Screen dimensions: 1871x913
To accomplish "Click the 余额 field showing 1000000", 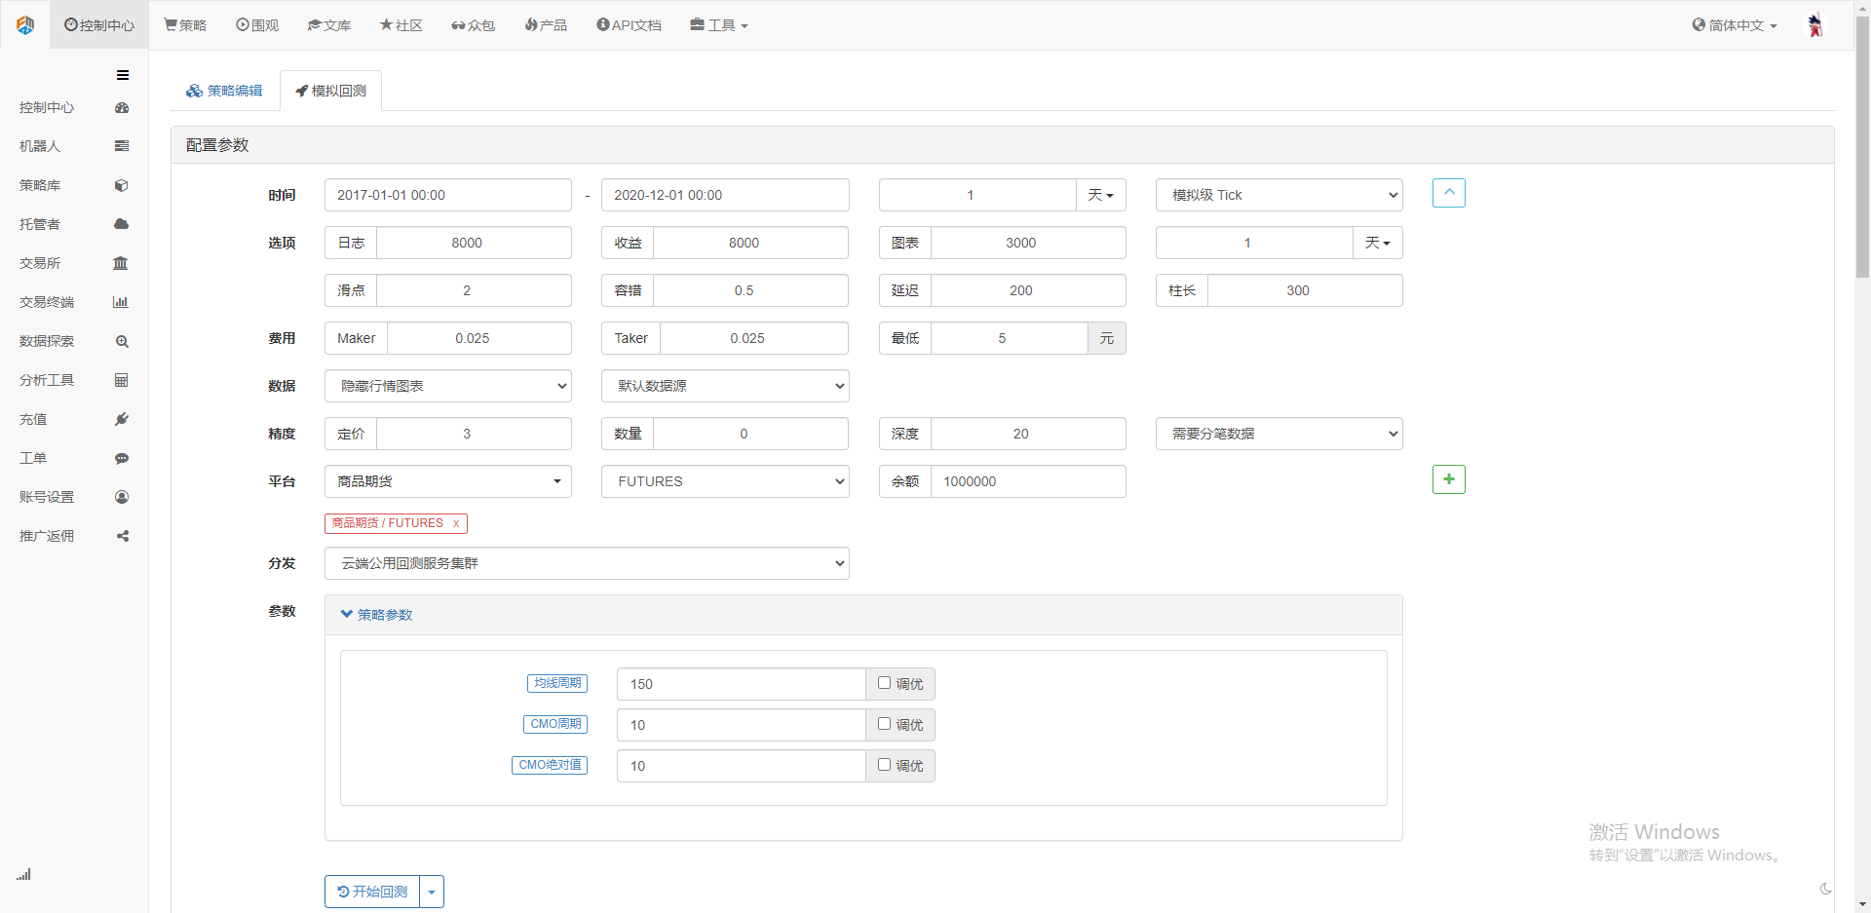I will [1028, 481].
